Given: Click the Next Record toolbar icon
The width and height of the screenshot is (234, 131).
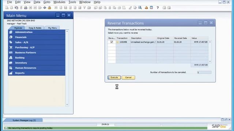Looking at the screenshot, I should (x=75, y=8).
